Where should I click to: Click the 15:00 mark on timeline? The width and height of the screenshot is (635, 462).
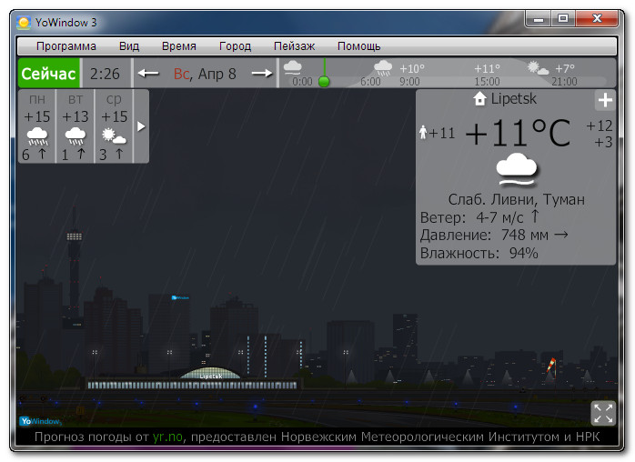[x=487, y=81]
